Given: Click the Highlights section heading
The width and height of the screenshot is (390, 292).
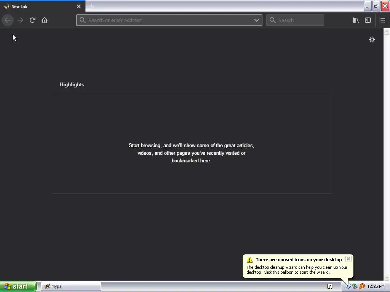Looking at the screenshot, I should [x=72, y=84].
